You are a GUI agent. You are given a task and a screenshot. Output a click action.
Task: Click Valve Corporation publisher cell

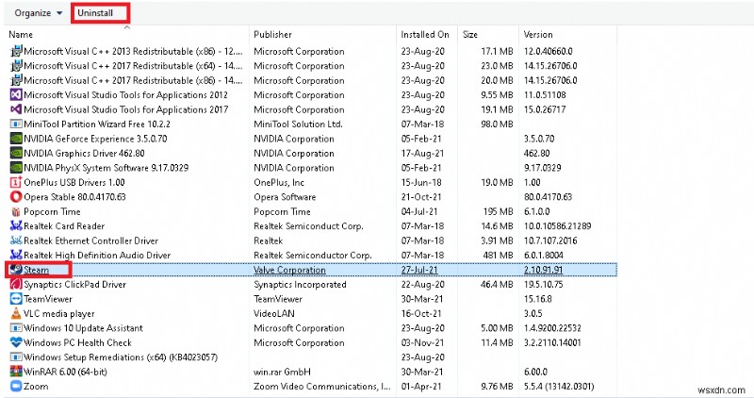click(x=289, y=270)
